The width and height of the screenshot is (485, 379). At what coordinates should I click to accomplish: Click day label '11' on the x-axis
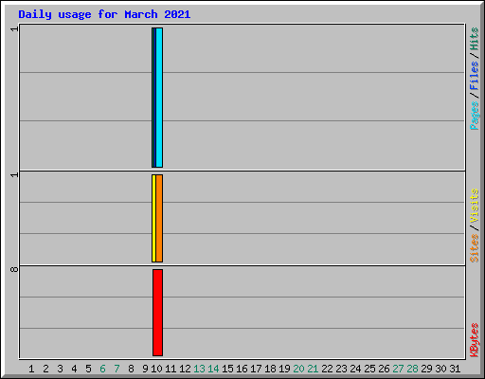[171, 369]
